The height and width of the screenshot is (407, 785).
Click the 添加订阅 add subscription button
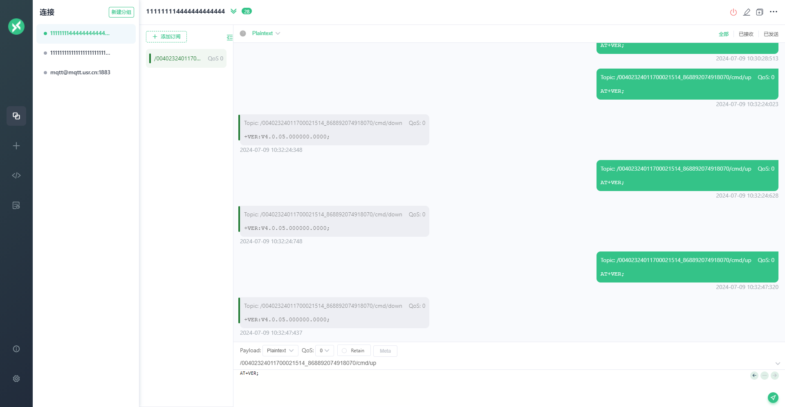[166, 37]
